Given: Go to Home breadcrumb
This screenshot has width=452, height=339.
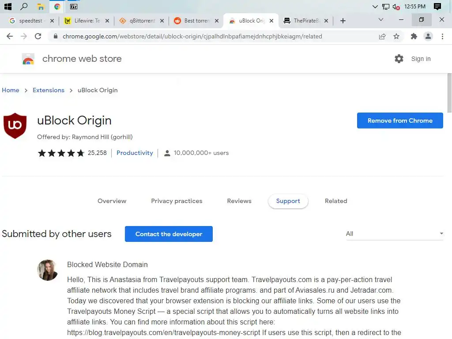Looking at the screenshot, I should [11, 90].
